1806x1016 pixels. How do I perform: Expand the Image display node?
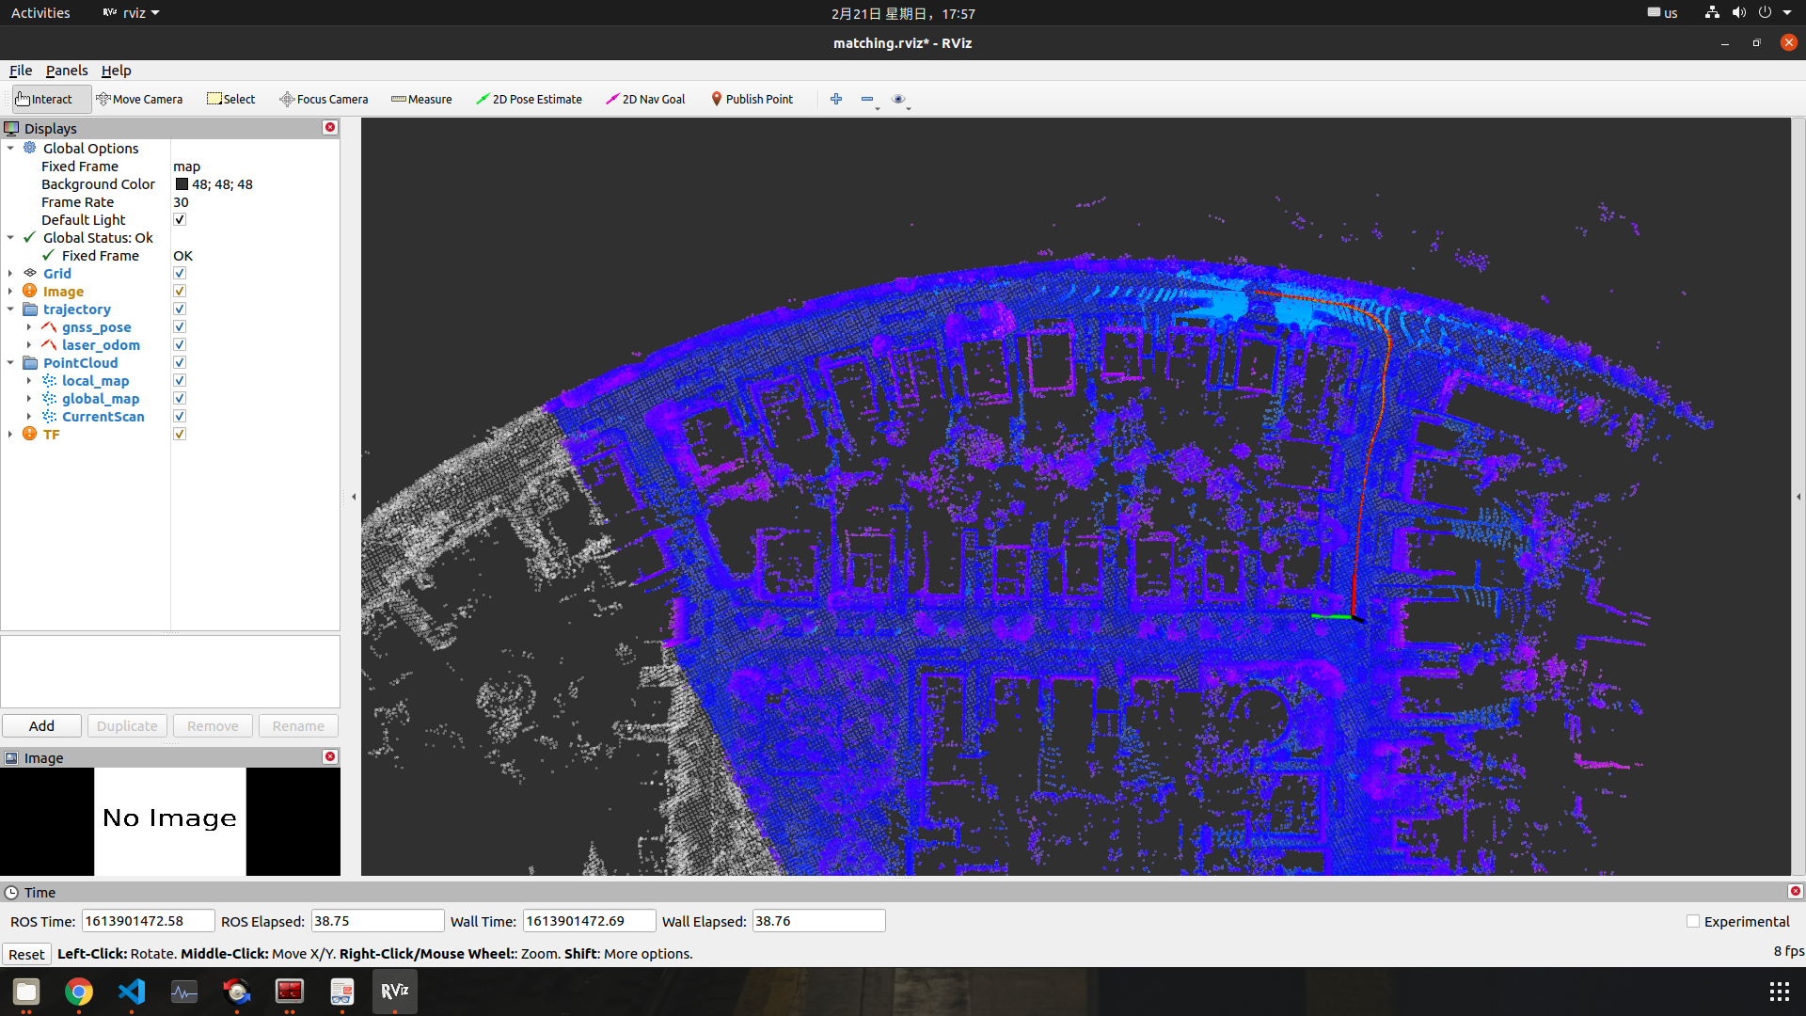tap(10, 291)
